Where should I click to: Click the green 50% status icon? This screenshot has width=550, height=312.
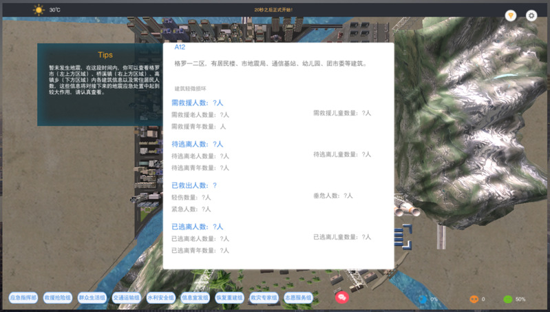coord(508,299)
